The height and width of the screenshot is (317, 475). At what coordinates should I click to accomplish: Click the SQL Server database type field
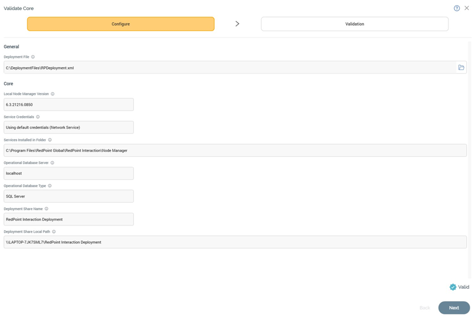pyautogui.click(x=68, y=196)
